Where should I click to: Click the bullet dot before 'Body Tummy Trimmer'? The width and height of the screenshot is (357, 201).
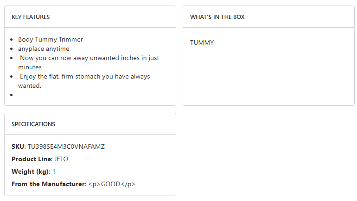pyautogui.click(x=11, y=40)
